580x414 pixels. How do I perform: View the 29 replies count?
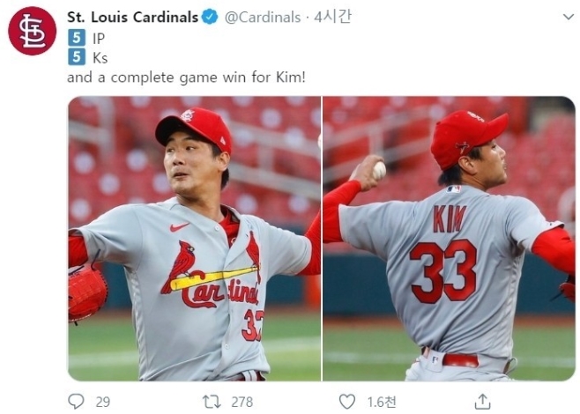pyautogui.click(x=103, y=402)
